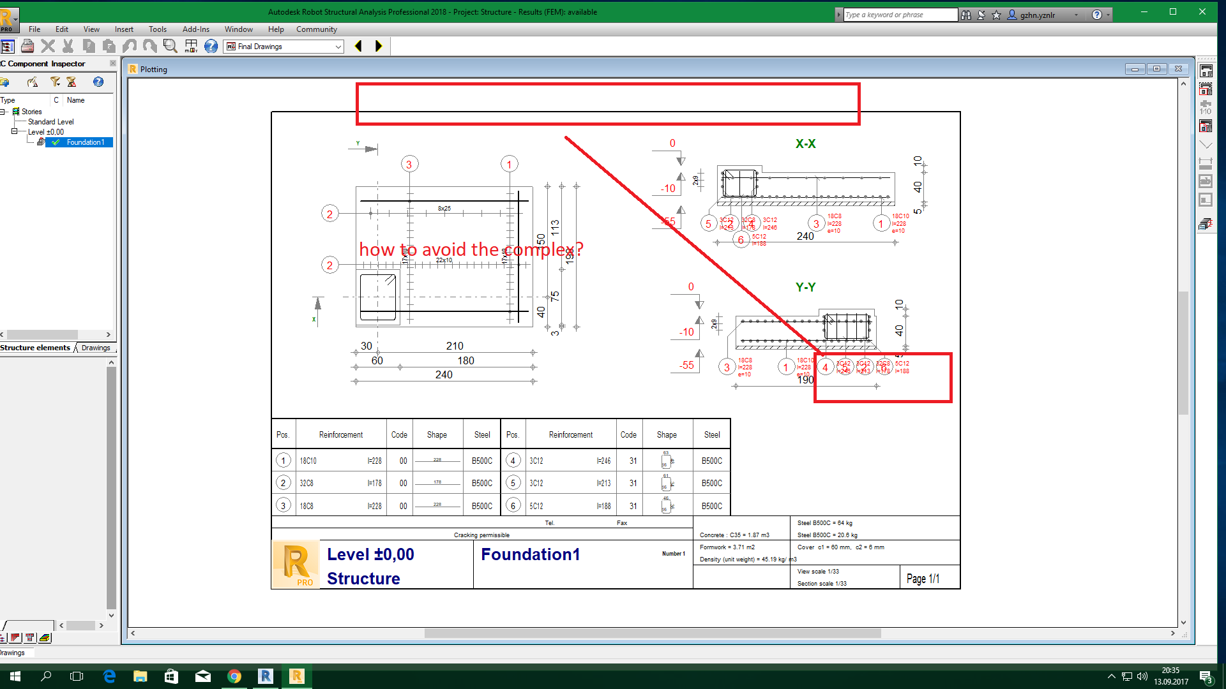Switch to the Structure elements tab
This screenshot has height=689, width=1226.
35,348
